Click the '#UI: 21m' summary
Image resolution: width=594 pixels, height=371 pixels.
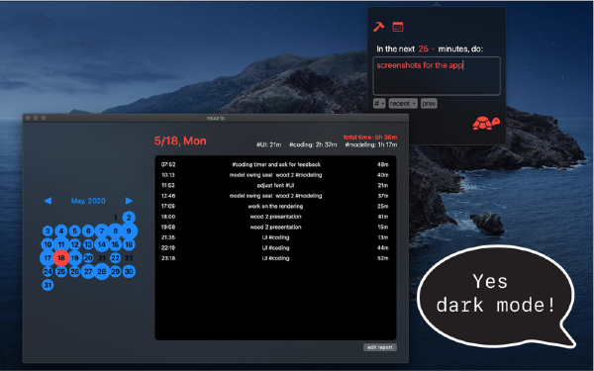click(268, 144)
